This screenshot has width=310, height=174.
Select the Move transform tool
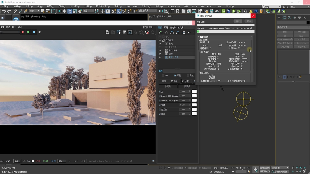[64, 11]
